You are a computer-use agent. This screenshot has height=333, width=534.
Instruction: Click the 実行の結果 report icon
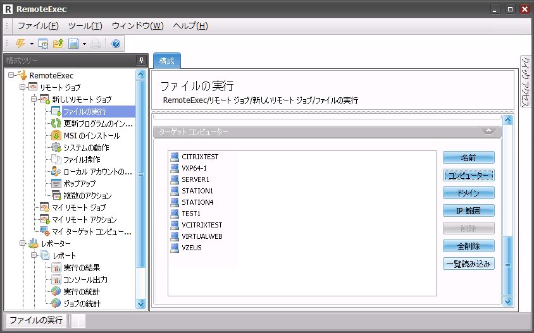pyautogui.click(x=56, y=267)
